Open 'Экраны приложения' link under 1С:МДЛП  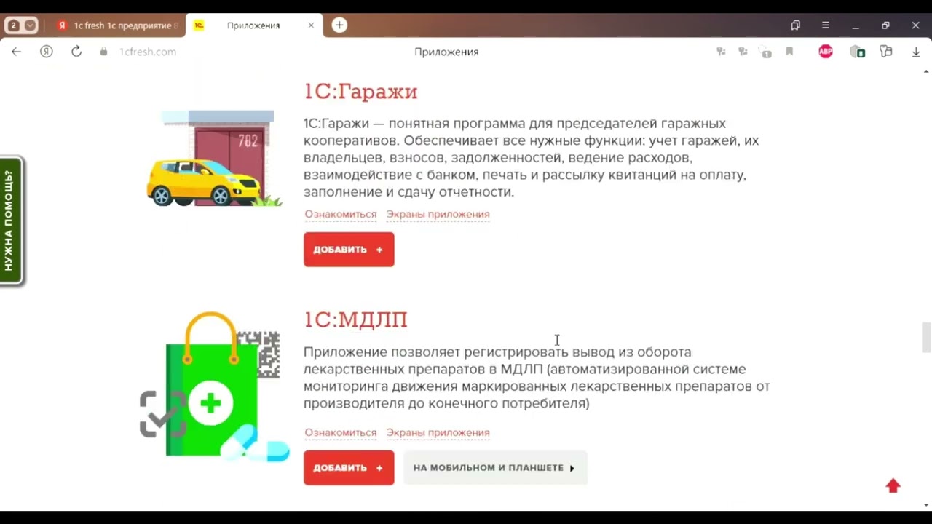point(438,432)
